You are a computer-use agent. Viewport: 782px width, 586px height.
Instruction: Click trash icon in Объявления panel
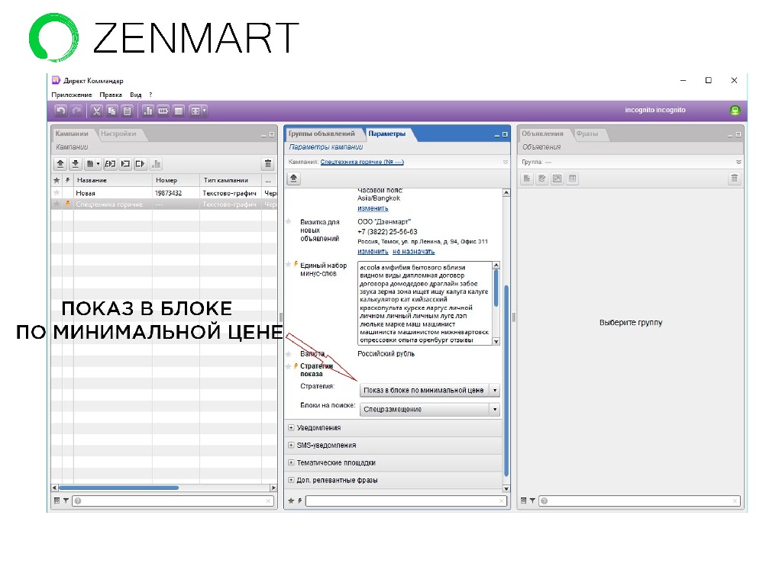click(x=734, y=179)
